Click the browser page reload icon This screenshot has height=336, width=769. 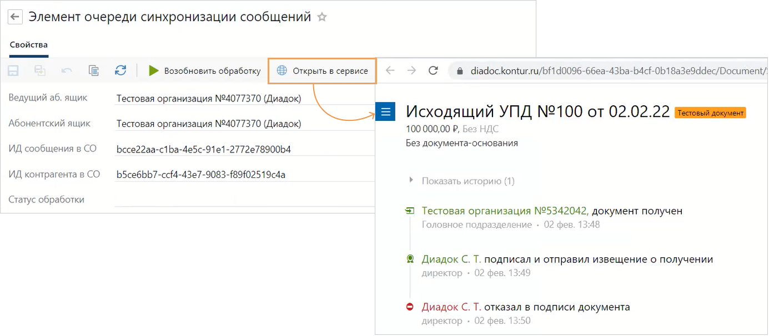tap(433, 71)
